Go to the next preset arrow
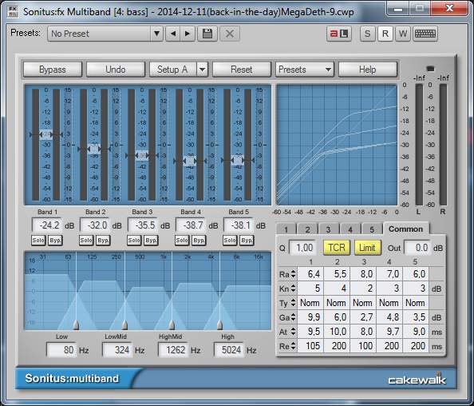Viewport: 474px width, 406px height. click(x=188, y=34)
